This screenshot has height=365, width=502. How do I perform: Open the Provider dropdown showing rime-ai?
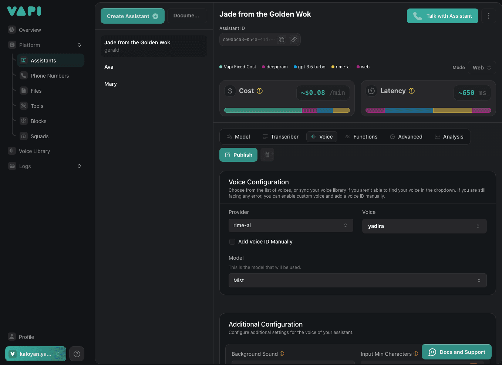click(290, 225)
